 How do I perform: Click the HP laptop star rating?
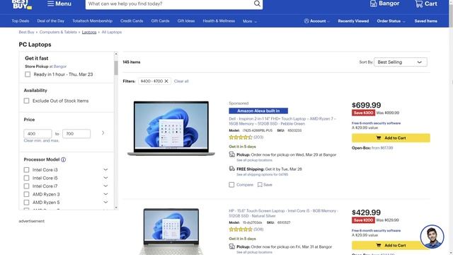(x=241, y=229)
